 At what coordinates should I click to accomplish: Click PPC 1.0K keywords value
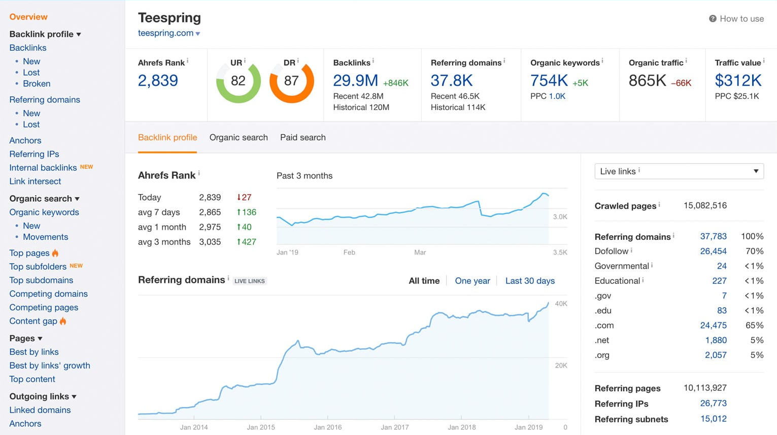(557, 96)
